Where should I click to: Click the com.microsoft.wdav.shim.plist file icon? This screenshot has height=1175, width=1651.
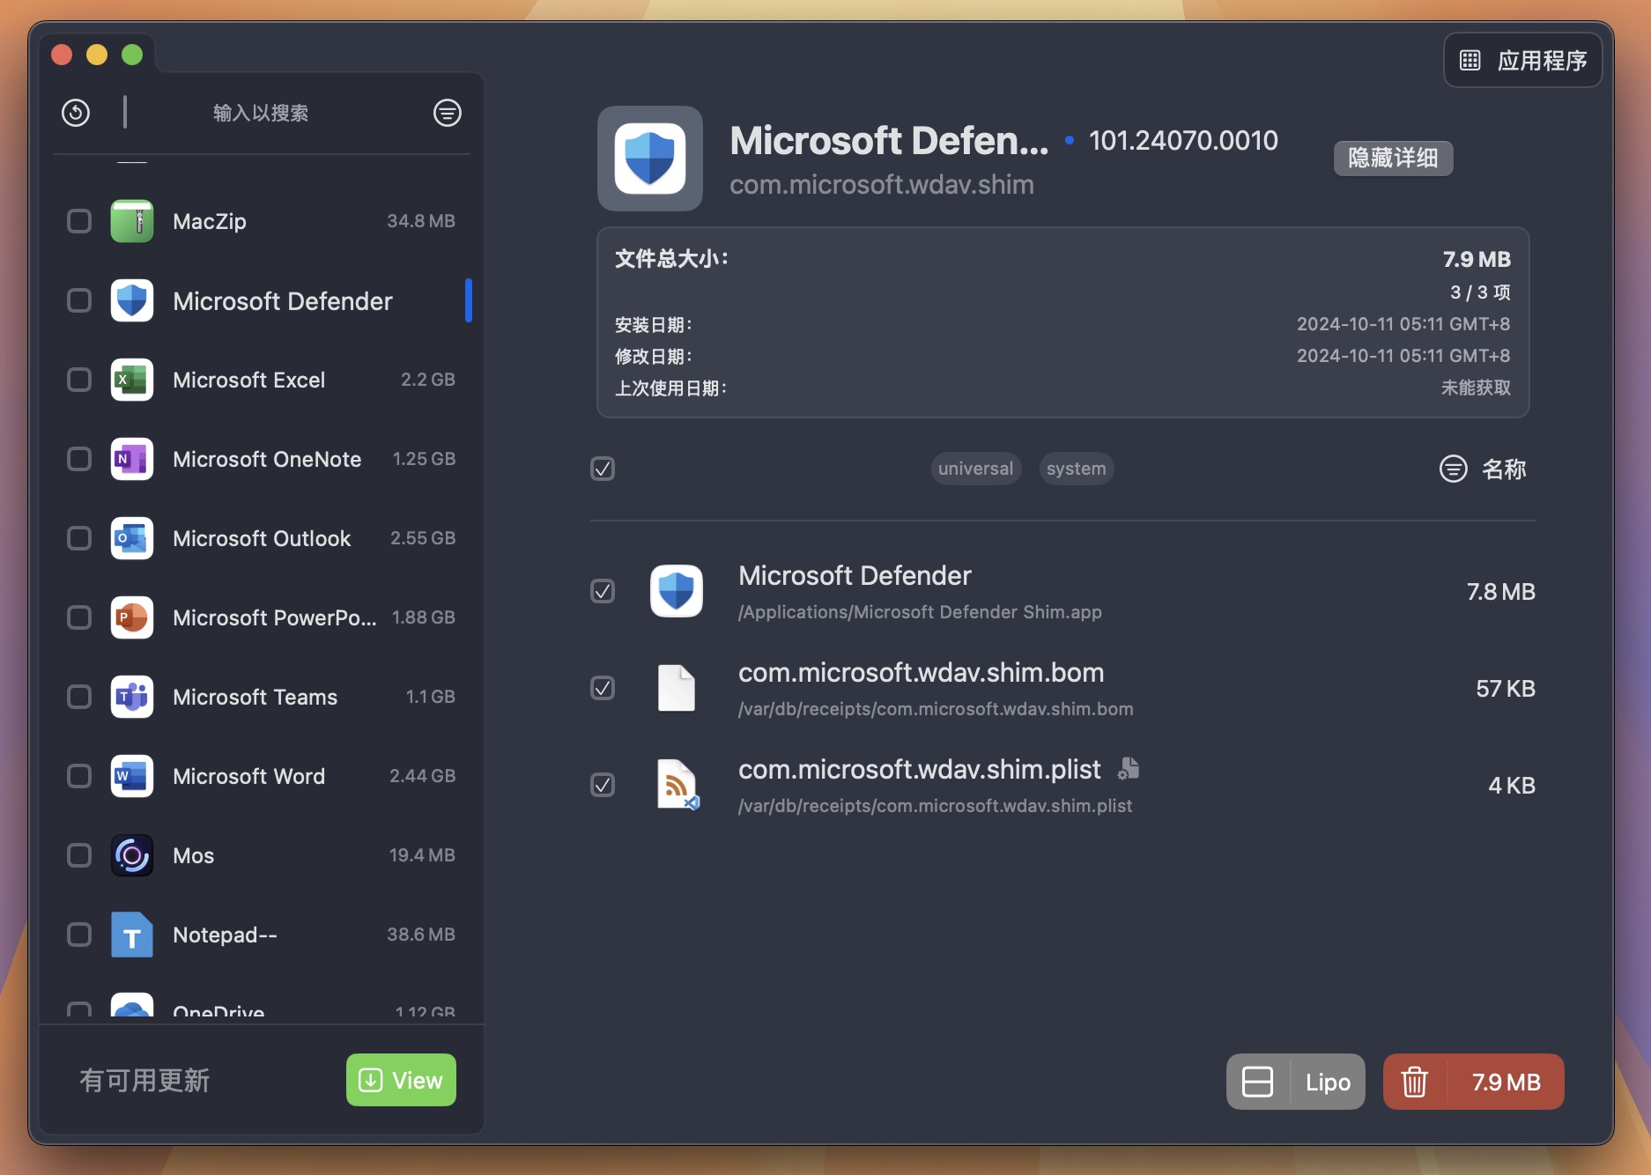677,784
